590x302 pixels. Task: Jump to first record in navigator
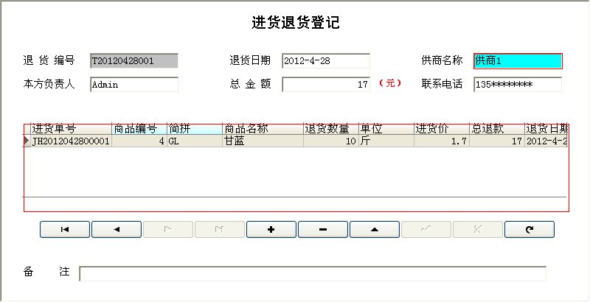65,229
